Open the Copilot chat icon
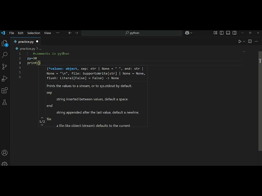 pos(187,33)
